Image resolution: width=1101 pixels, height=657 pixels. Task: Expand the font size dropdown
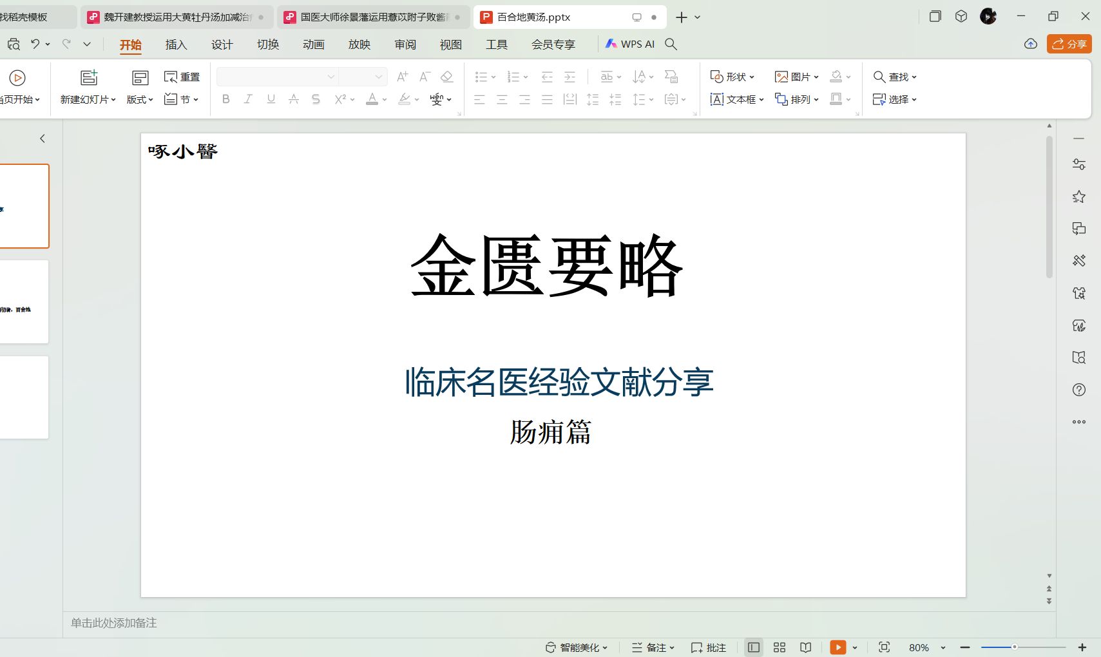click(x=379, y=77)
